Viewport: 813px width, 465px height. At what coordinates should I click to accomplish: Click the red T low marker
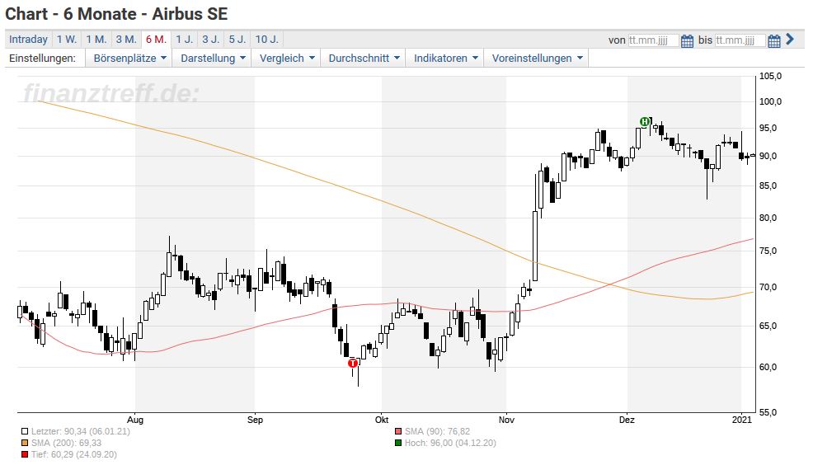353,363
